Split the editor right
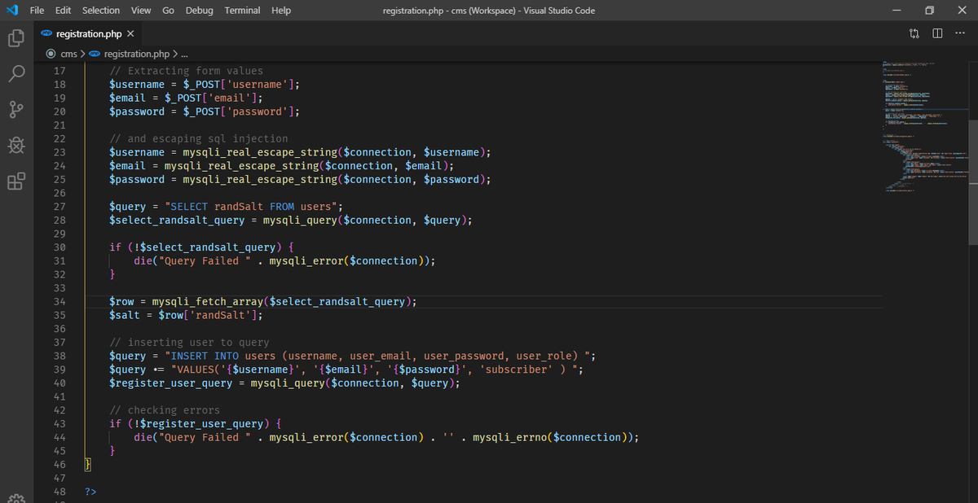 coord(937,33)
